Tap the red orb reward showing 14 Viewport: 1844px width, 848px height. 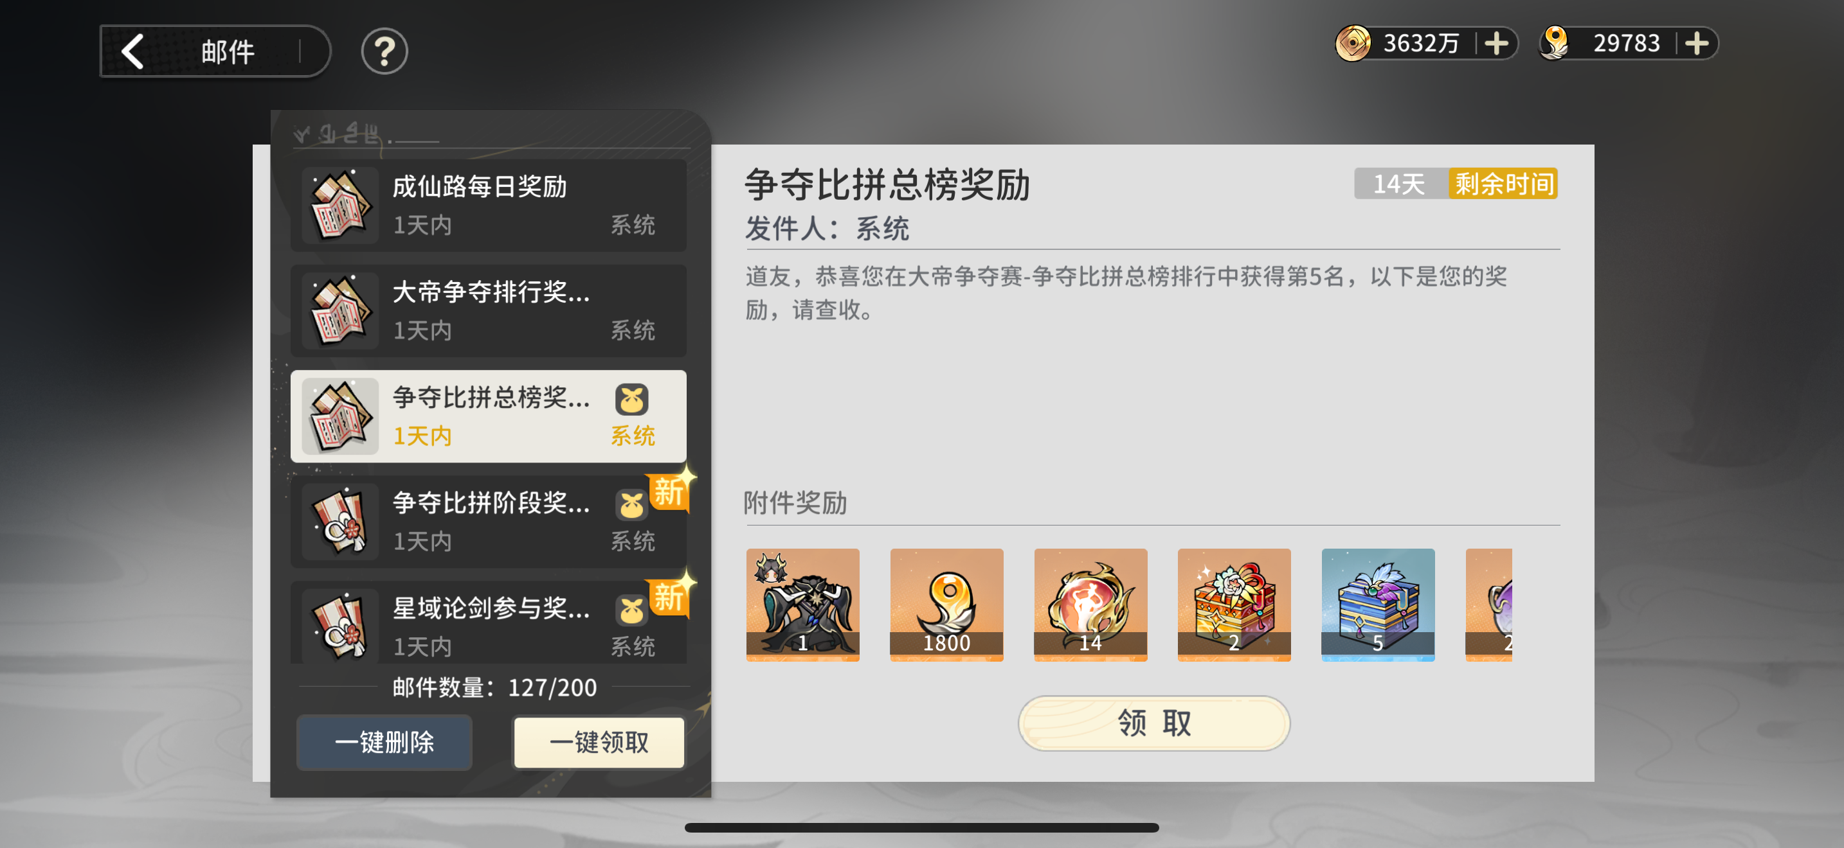pyautogui.click(x=1090, y=604)
